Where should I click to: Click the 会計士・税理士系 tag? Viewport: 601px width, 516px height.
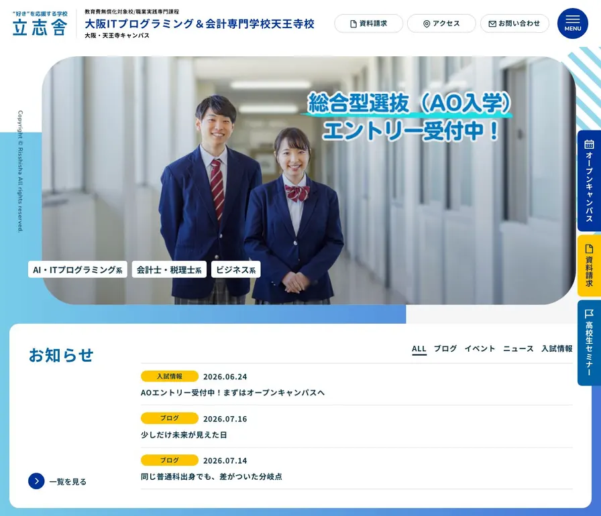click(169, 269)
